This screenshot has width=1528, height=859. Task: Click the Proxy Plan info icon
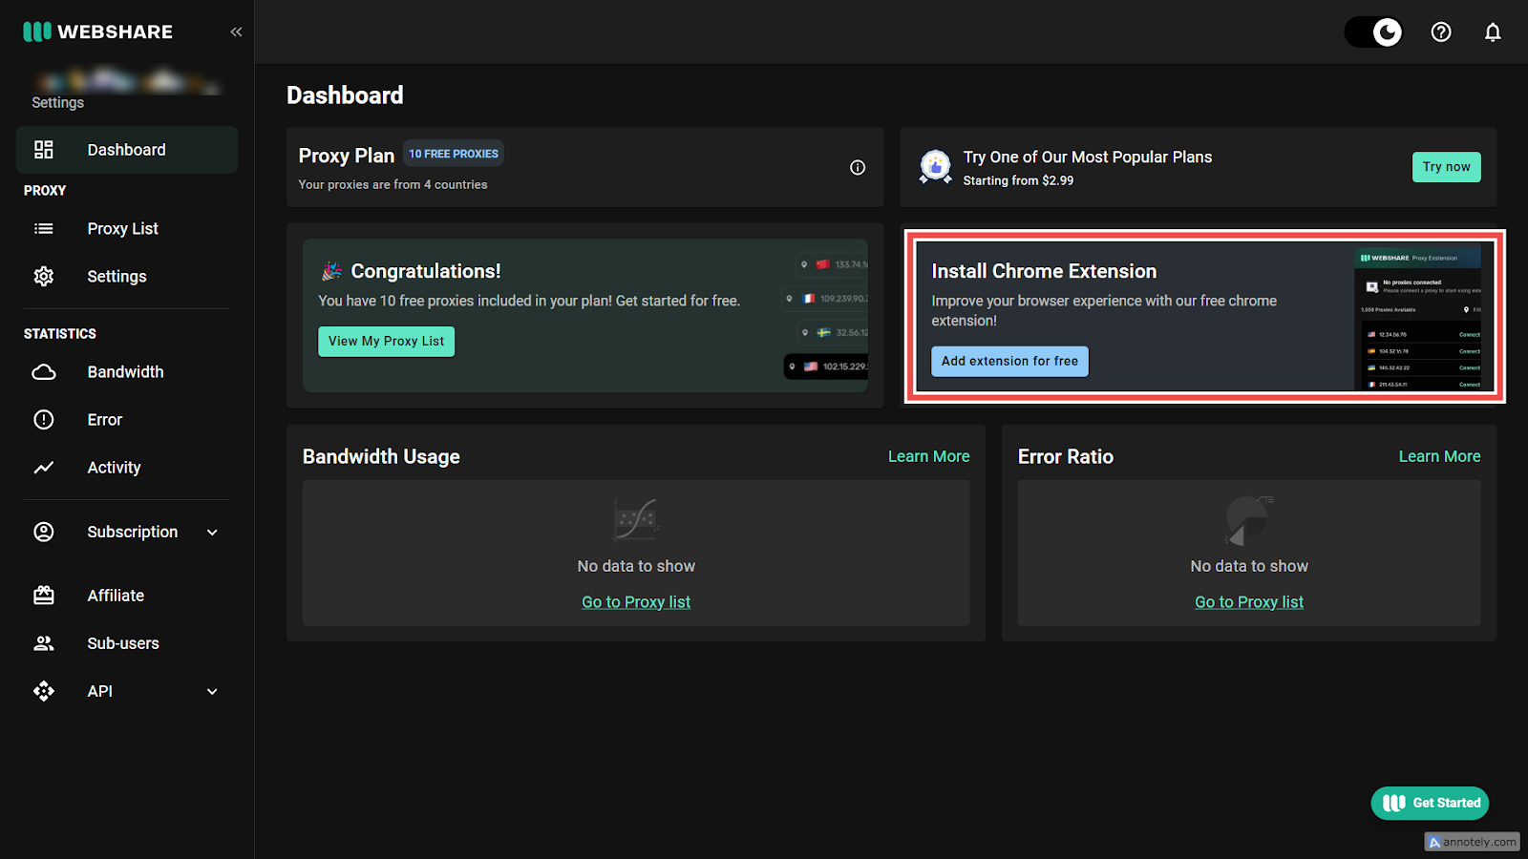point(858,168)
